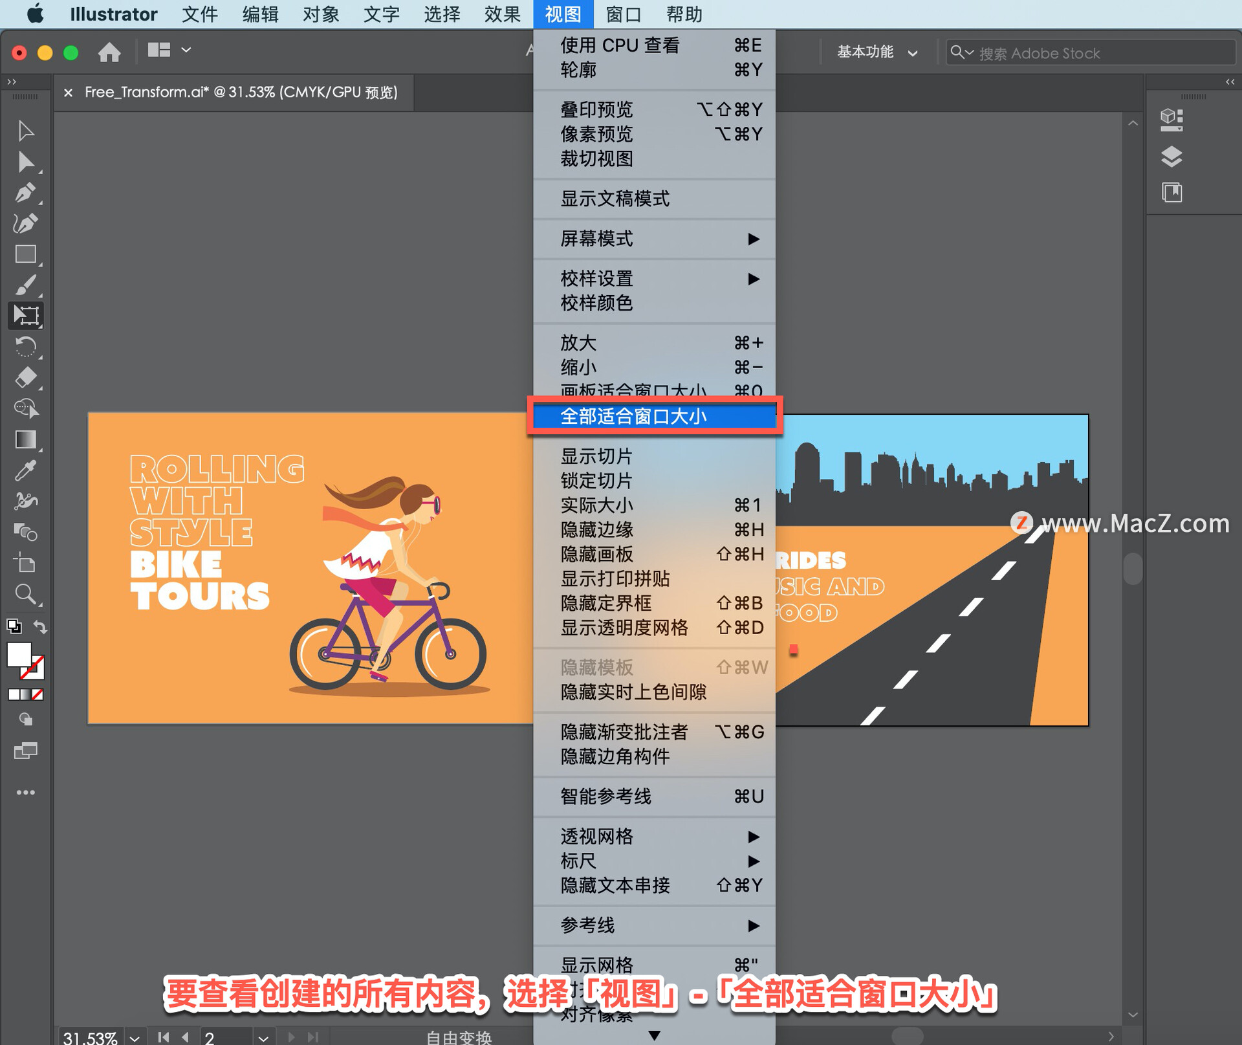This screenshot has height=1045, width=1242.
Task: Close the Free_Transform.ai document tab
Action: (x=68, y=93)
